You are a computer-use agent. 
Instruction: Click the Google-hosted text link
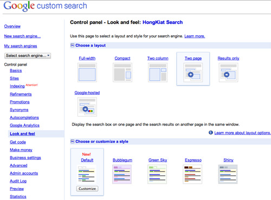coord(87,93)
